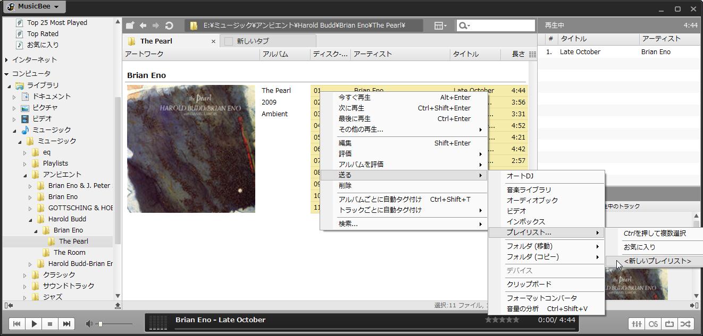This screenshot has width=703, height=336.
Task: Open The Room folder in tree
Action: (x=69, y=253)
